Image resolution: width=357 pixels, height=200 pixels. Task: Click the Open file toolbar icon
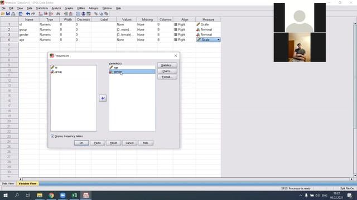coord(3,14)
